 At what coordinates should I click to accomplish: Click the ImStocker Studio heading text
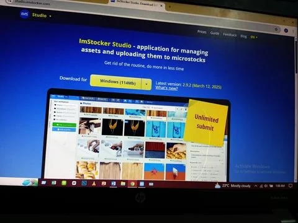point(105,43)
